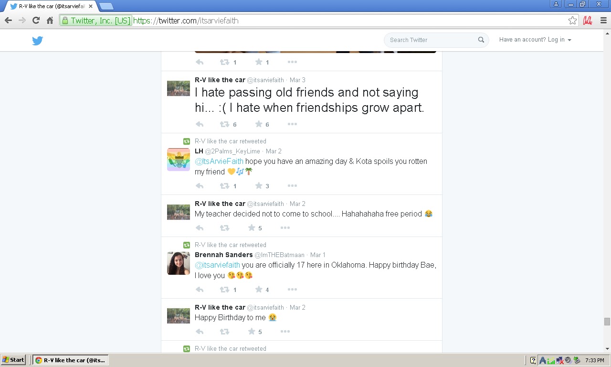The width and height of the screenshot is (611, 367).
Task: Go to the browser home page
Action: coord(50,21)
